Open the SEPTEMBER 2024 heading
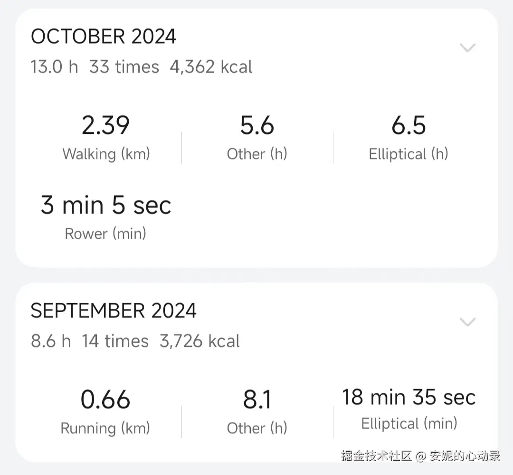The width and height of the screenshot is (513, 475). point(114,311)
